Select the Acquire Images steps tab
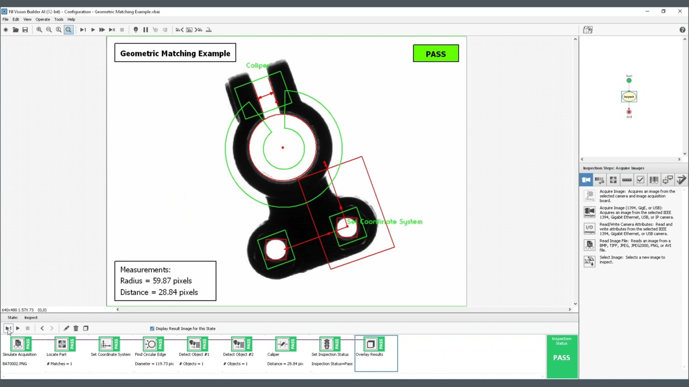689x387 pixels. pyautogui.click(x=586, y=180)
